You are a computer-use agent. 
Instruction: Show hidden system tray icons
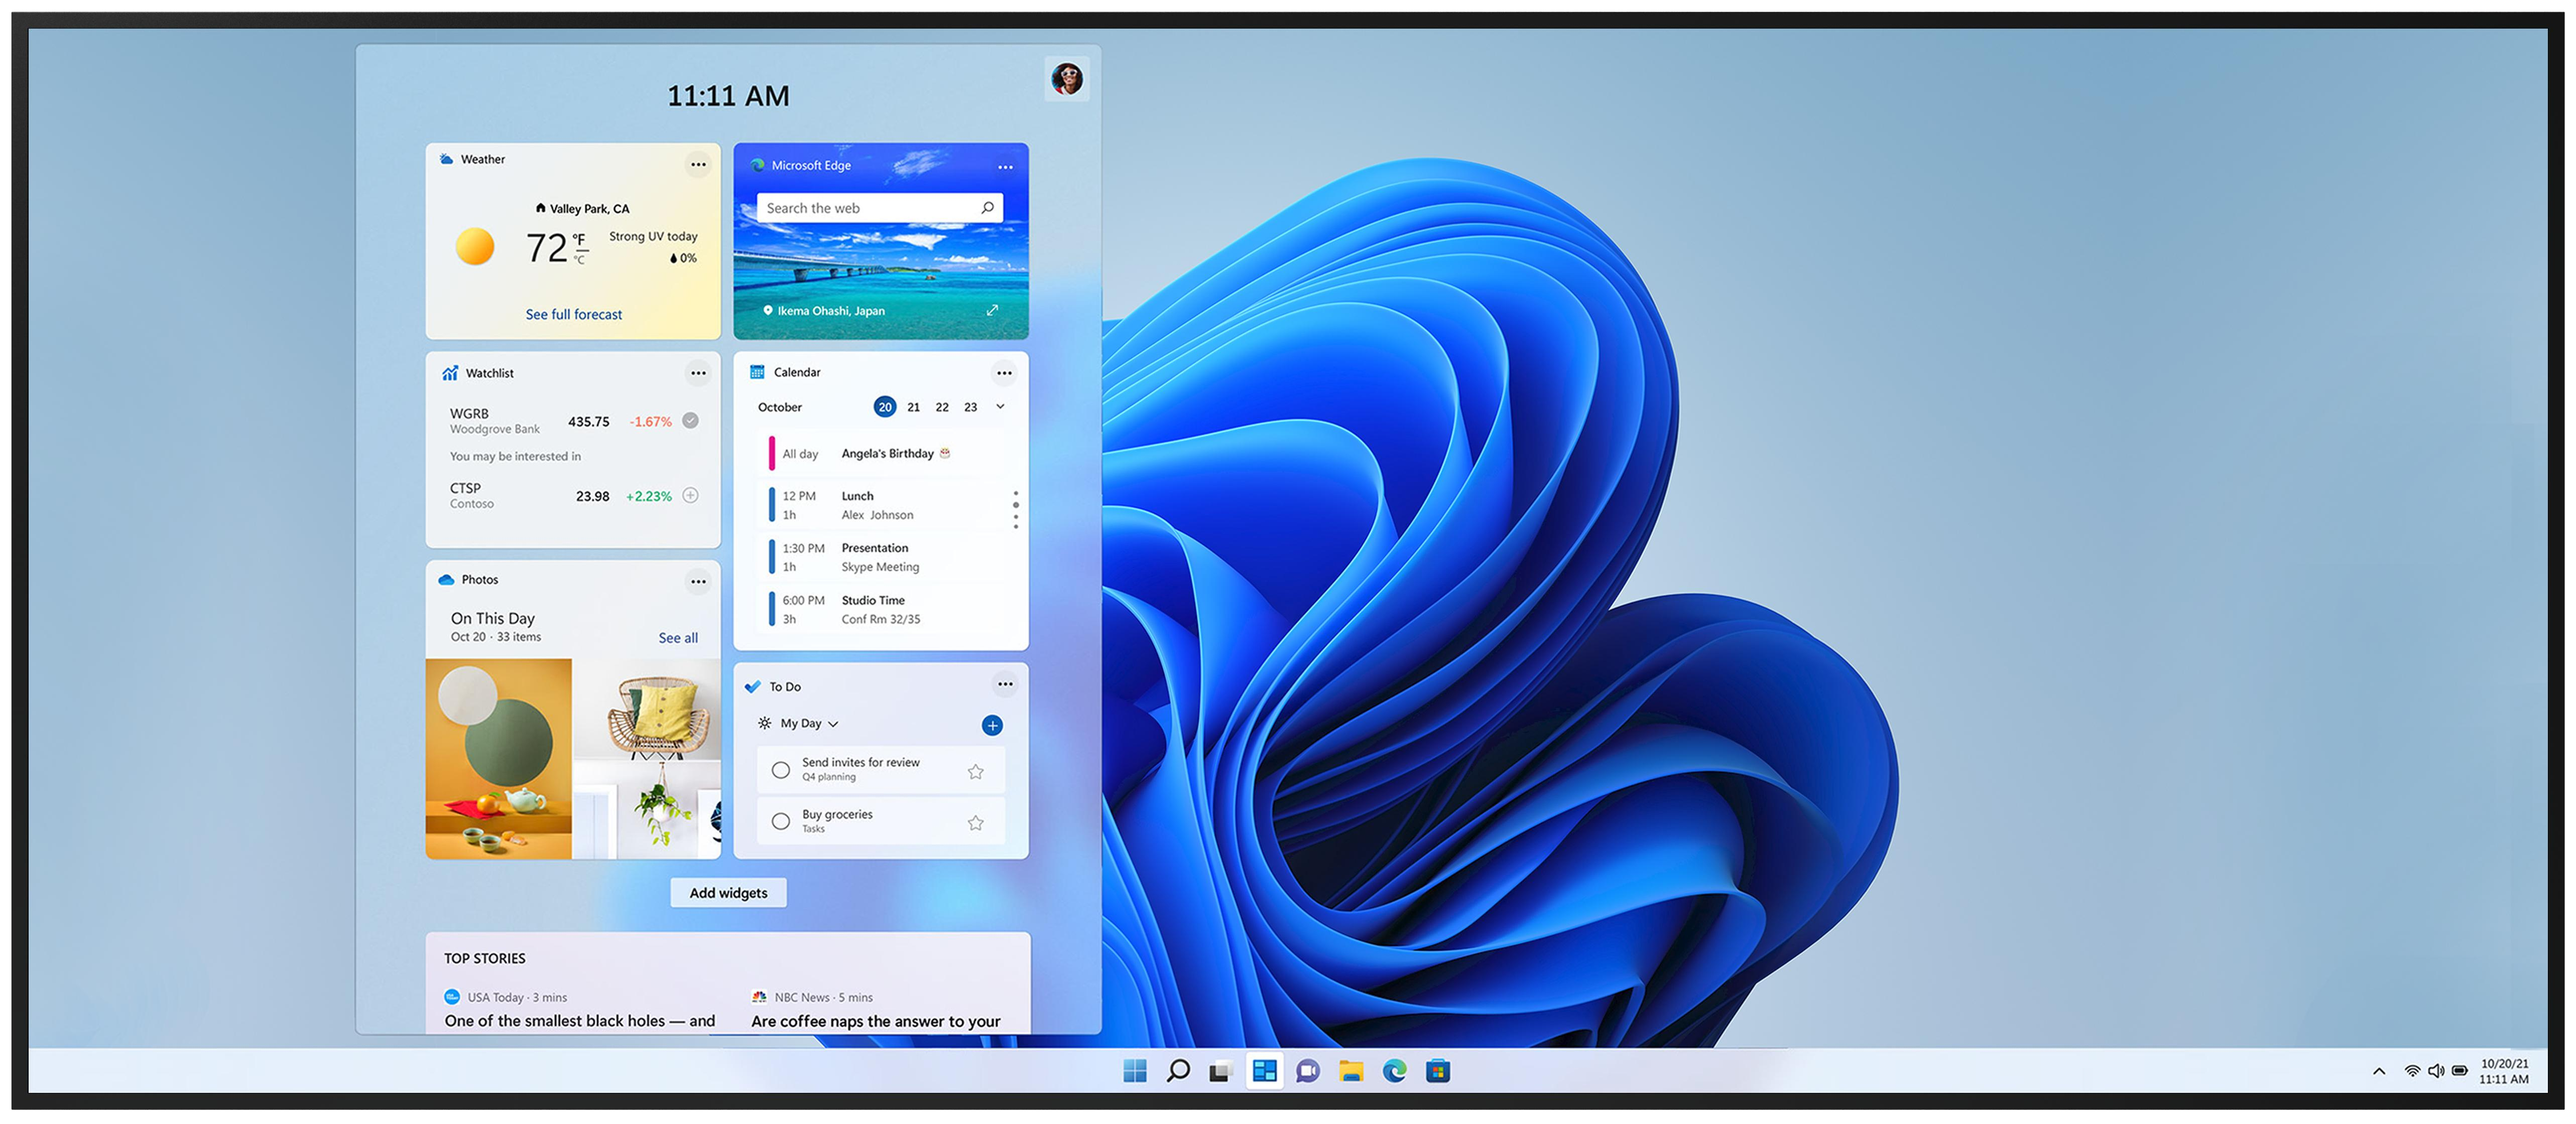click(x=2379, y=1071)
